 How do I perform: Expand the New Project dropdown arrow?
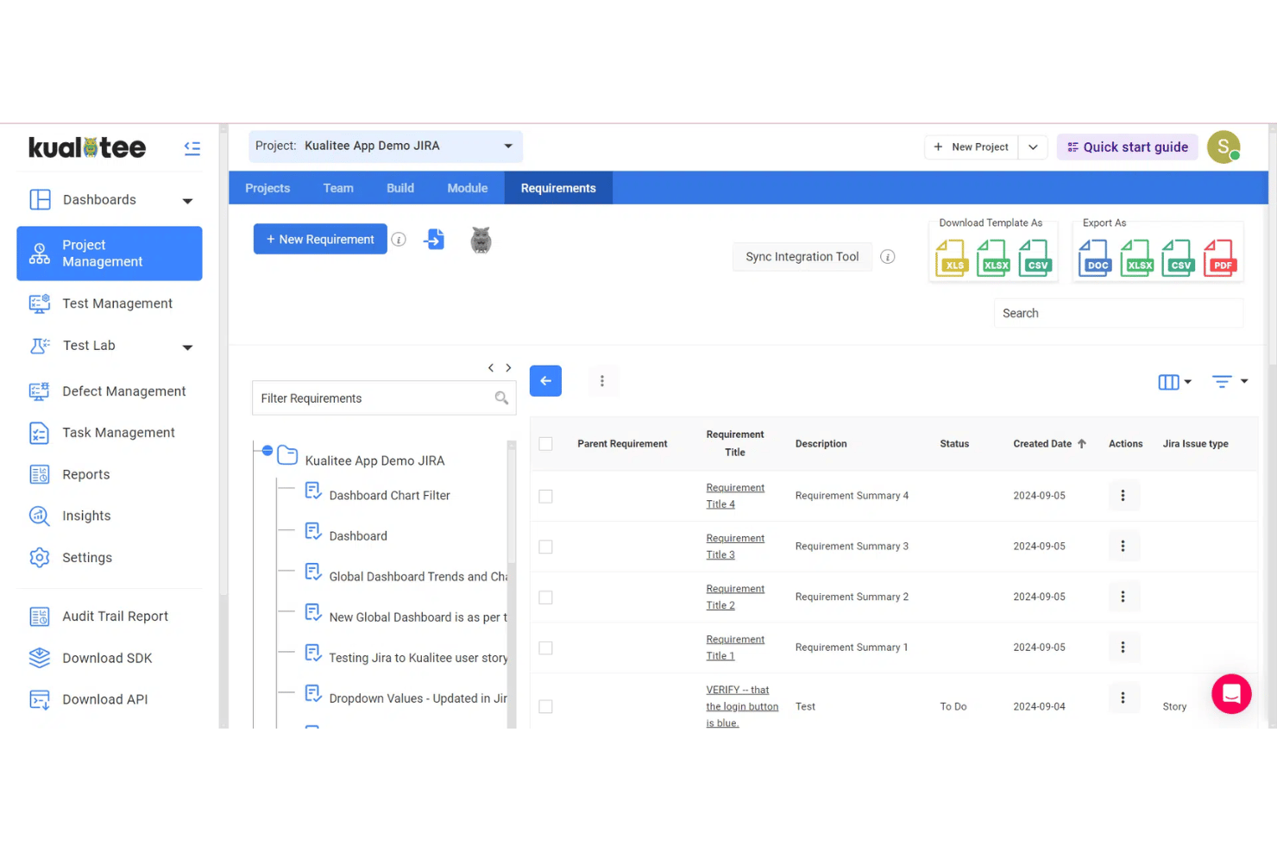tap(1033, 147)
